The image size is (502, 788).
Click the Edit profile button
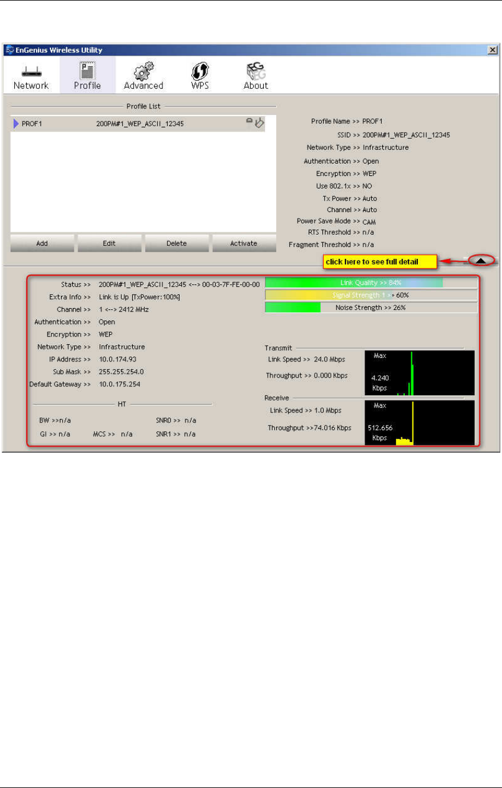(x=109, y=244)
